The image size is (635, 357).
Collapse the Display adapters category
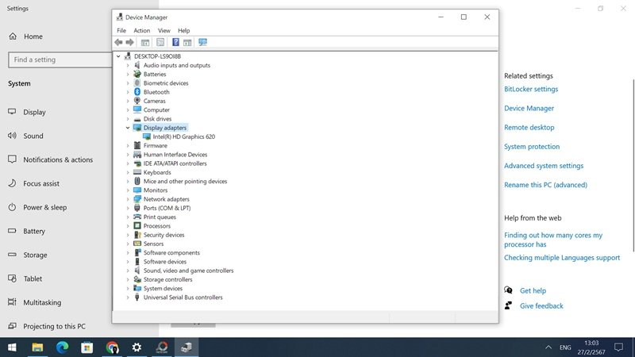[x=128, y=128]
